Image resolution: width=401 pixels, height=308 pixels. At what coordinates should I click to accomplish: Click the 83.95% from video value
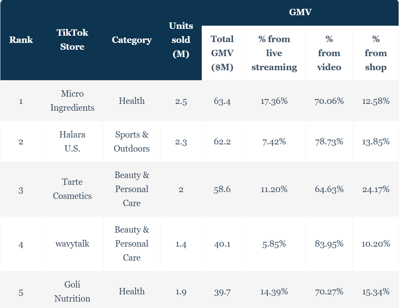(x=329, y=244)
